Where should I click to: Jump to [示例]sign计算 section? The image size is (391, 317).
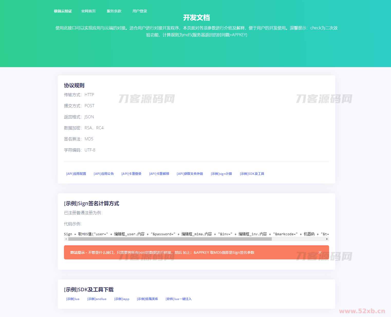[221, 174]
